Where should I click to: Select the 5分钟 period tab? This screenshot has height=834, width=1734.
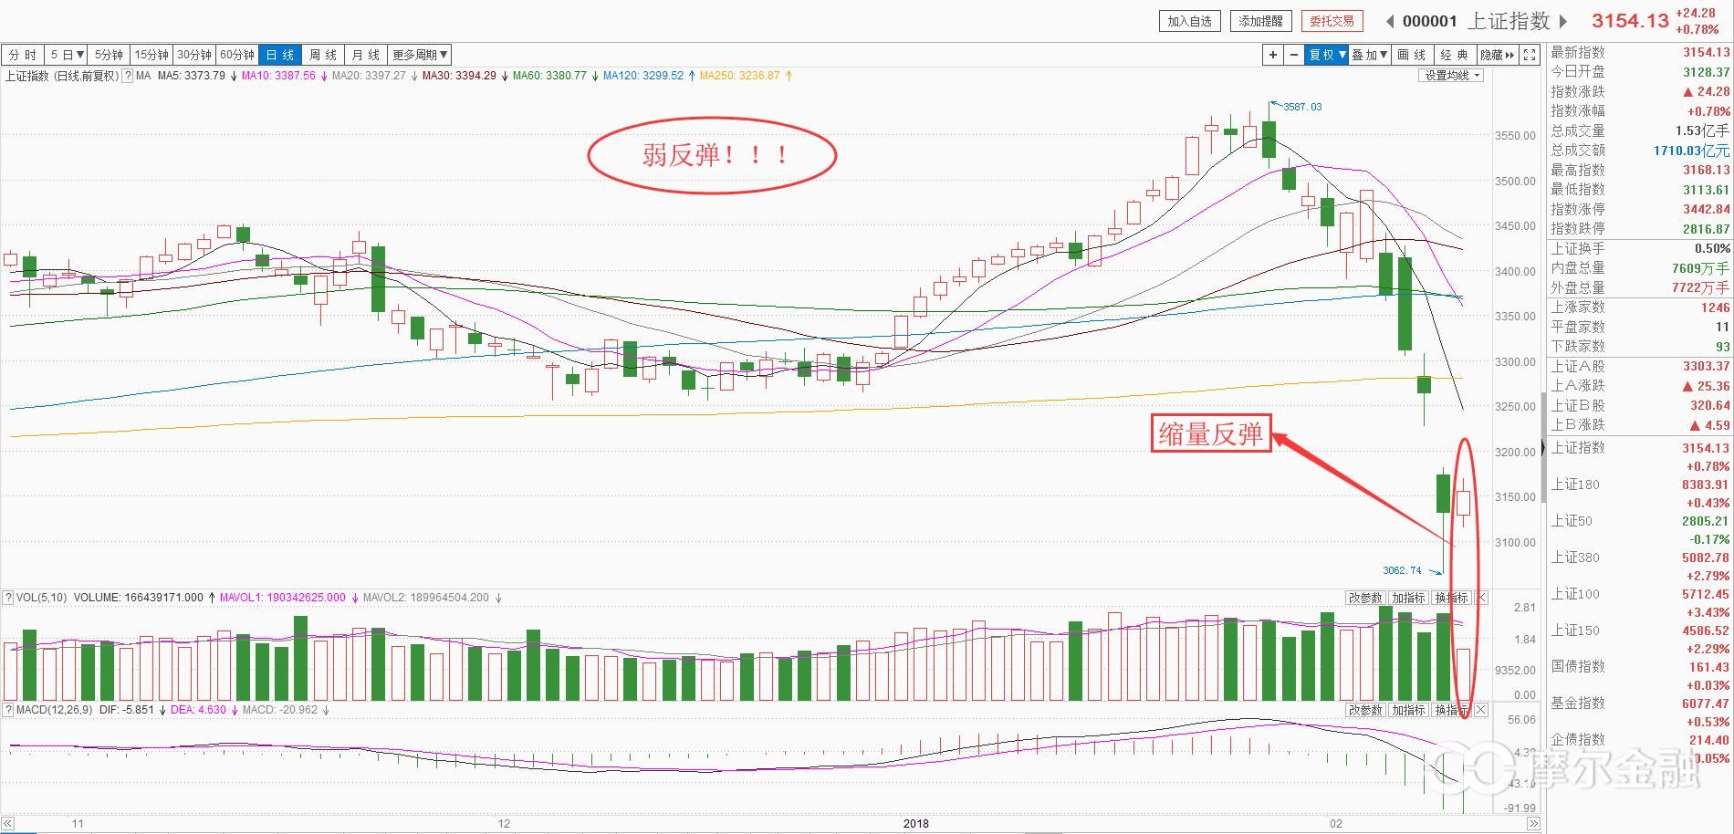[x=110, y=55]
